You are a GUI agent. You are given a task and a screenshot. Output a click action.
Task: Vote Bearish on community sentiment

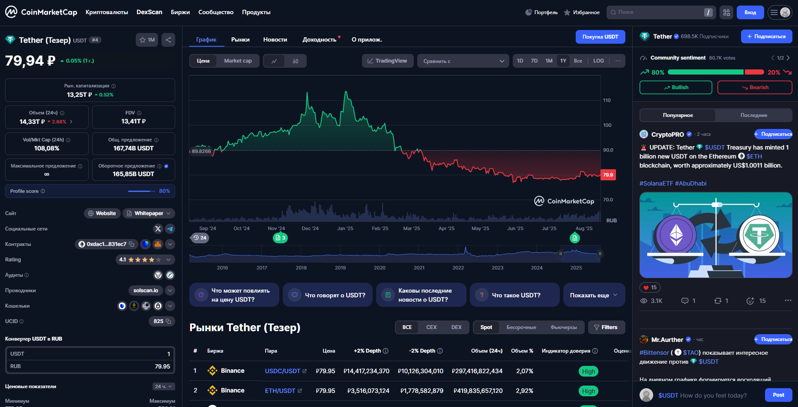(755, 87)
